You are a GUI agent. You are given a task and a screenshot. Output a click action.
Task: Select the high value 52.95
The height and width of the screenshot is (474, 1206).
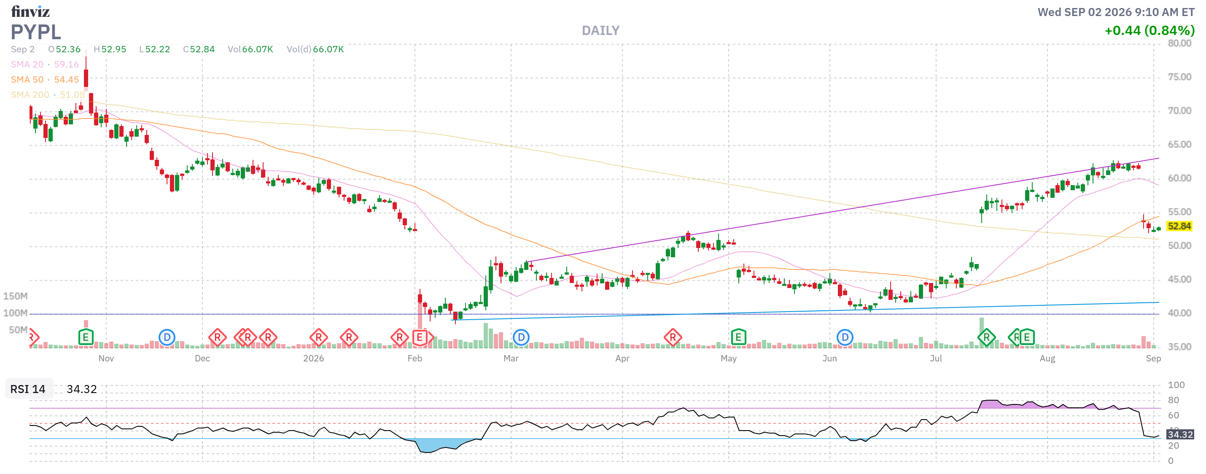tap(114, 49)
